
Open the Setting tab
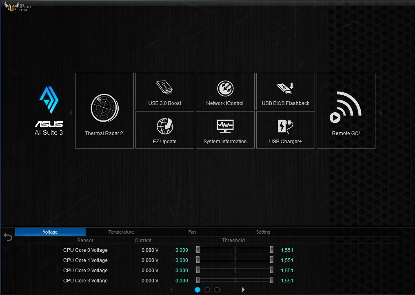263,232
